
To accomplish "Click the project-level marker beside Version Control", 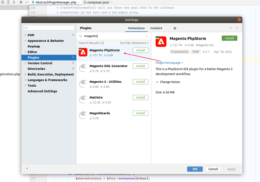I will tap(73, 63).
